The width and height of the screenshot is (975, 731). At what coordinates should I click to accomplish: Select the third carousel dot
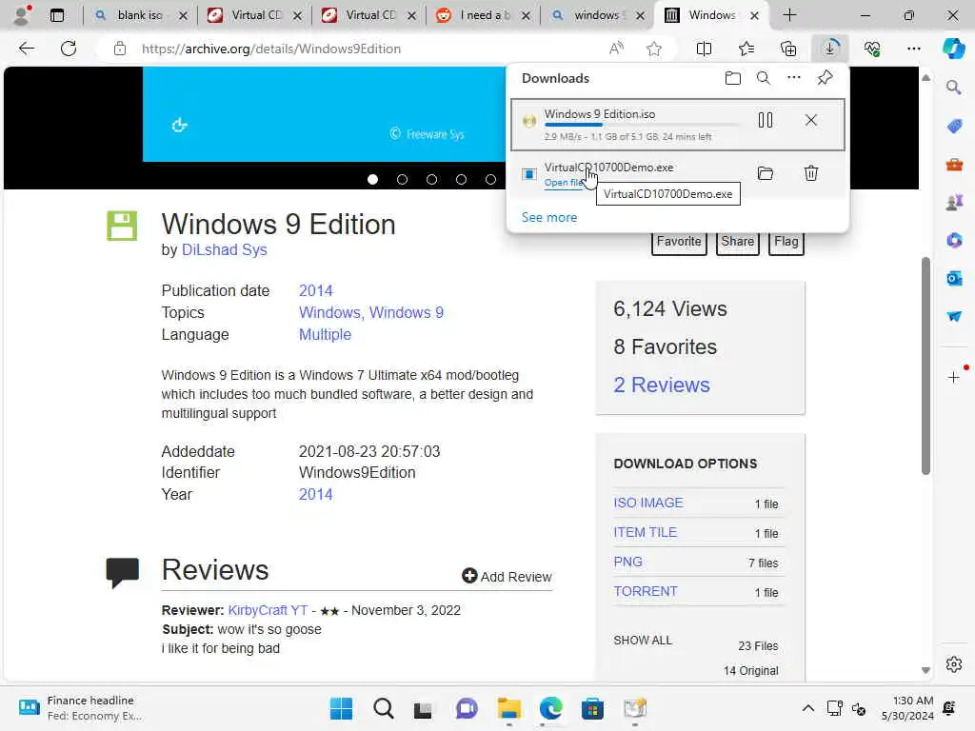pyautogui.click(x=431, y=180)
